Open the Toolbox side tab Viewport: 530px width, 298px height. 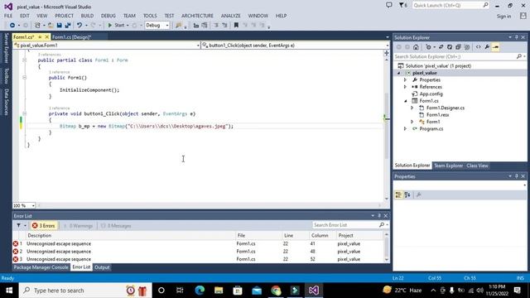[6, 76]
